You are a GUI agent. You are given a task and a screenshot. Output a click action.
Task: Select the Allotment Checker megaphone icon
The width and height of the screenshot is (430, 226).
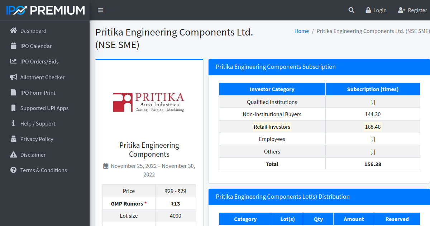[x=13, y=77]
